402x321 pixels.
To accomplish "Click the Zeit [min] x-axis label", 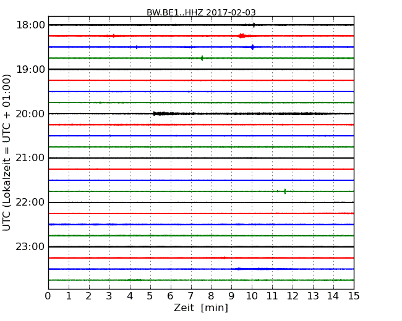I will coord(201,307).
